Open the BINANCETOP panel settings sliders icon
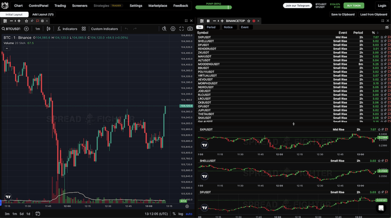This screenshot has height=218, width=391. (202, 21)
